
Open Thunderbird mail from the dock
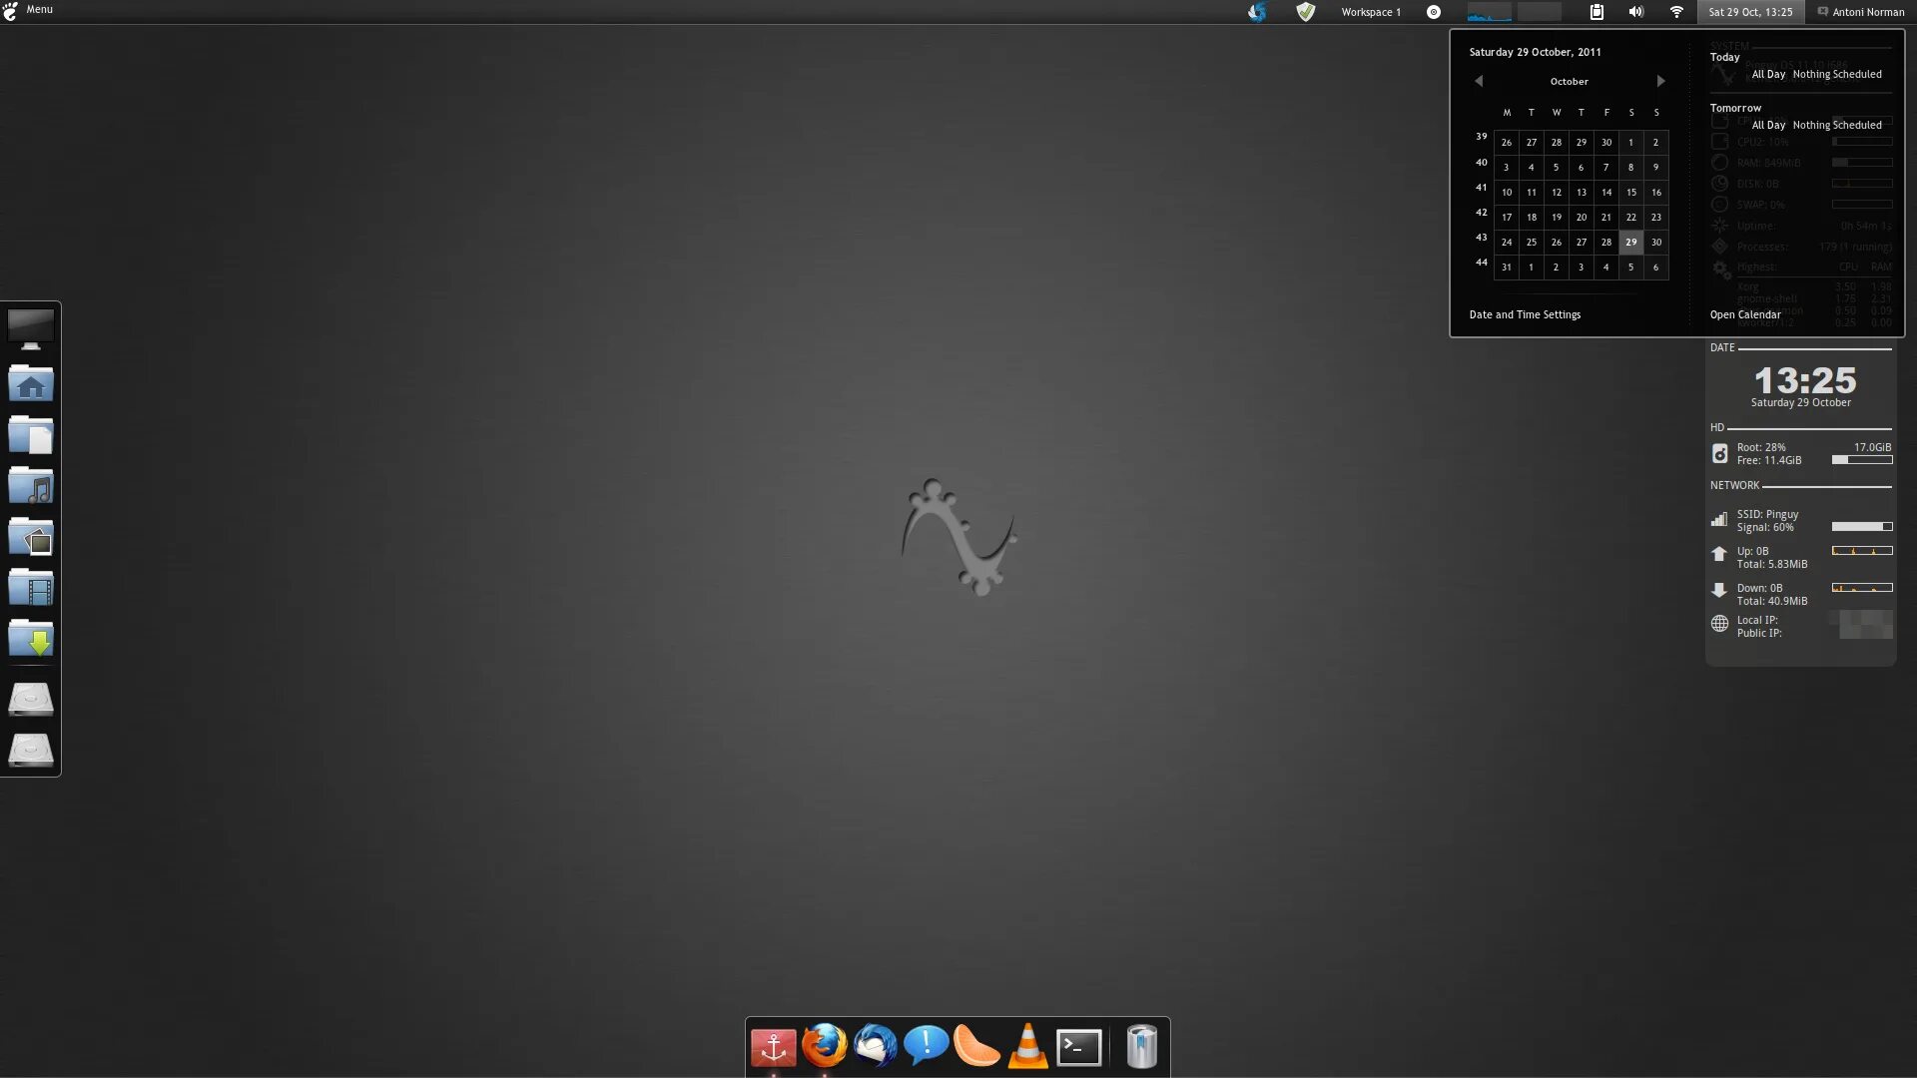pyautogui.click(x=876, y=1046)
